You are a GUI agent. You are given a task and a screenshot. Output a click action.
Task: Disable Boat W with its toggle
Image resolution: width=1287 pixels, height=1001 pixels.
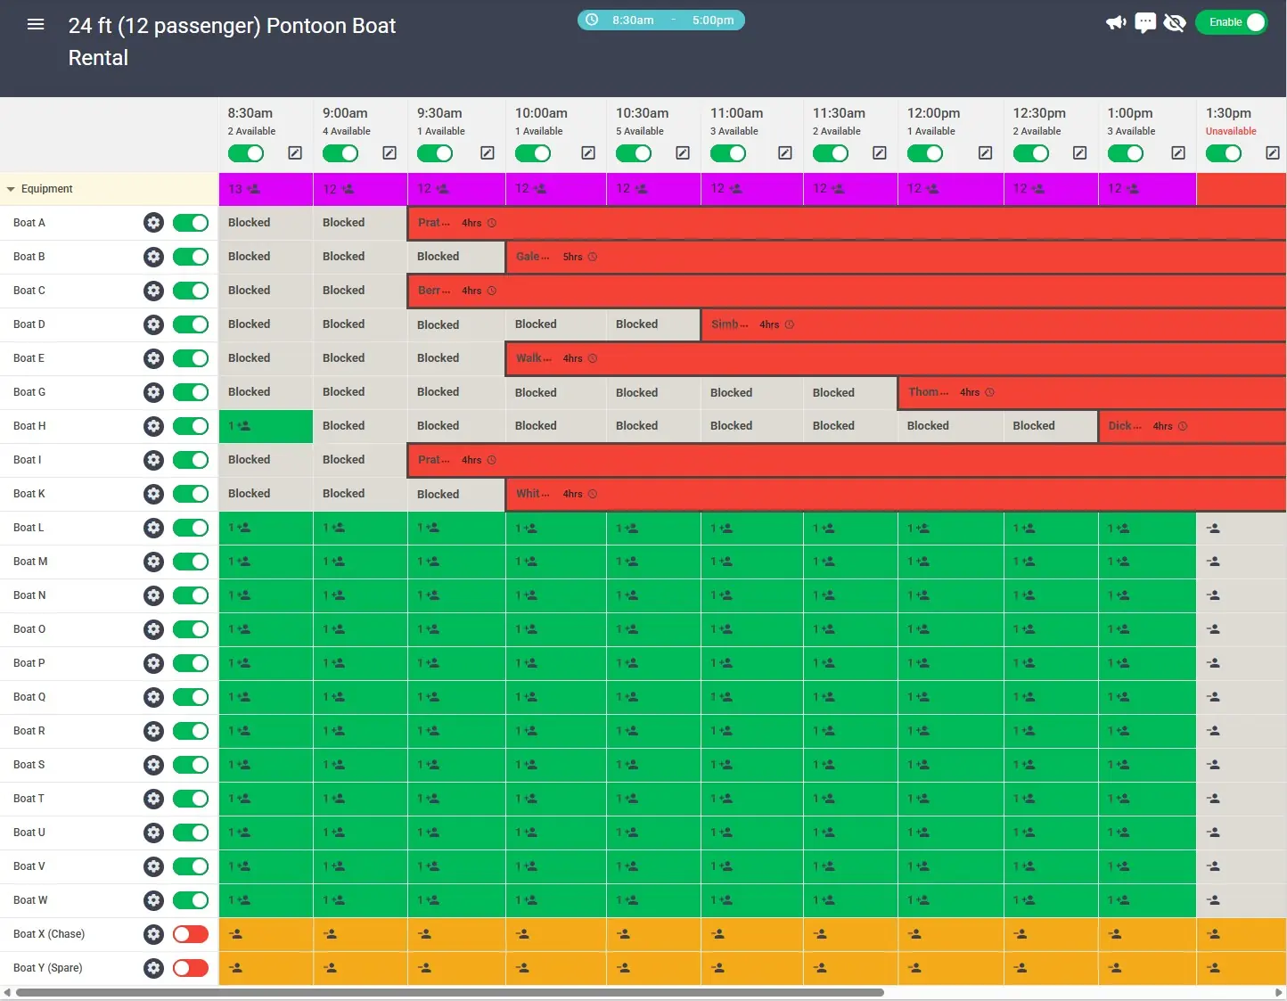tap(191, 900)
